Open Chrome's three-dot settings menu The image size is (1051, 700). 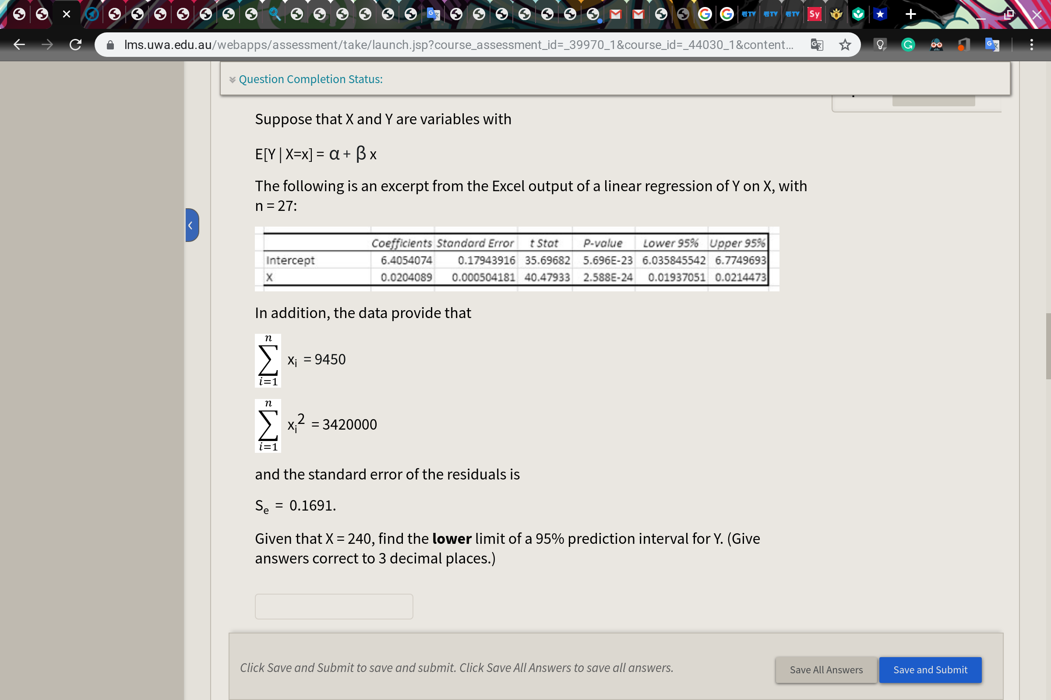click(x=1032, y=44)
